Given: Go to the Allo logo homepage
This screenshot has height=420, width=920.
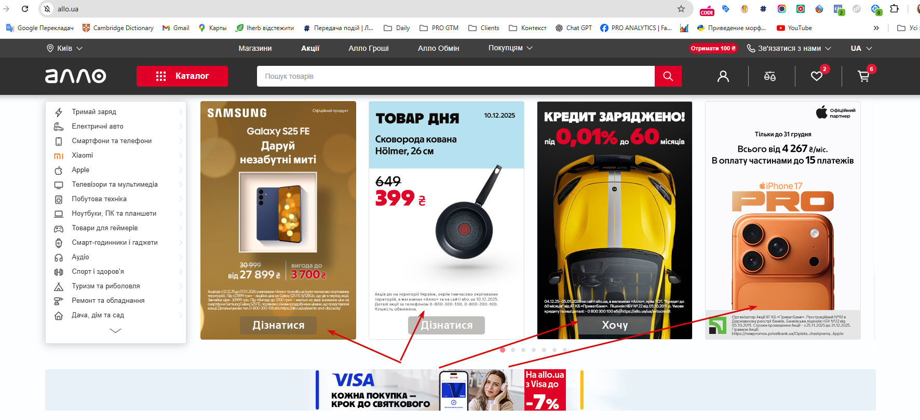Looking at the screenshot, I should pyautogui.click(x=76, y=76).
